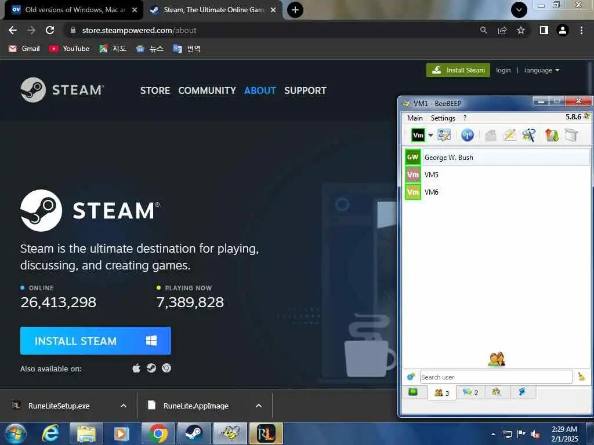Bookmark this page with the star icon

pos(521,30)
